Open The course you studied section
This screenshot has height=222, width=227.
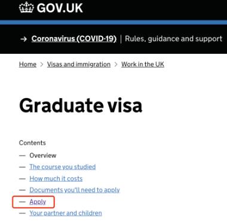[63, 167]
